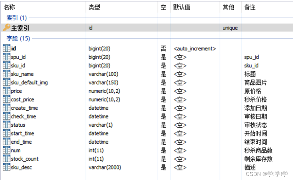This screenshot has height=180, width=293.
Task: Click the 剩余库存数 remark cell
Action: (258, 159)
